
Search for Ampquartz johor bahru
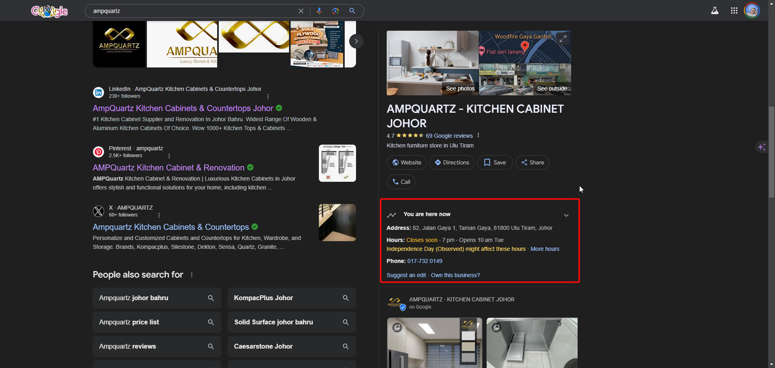coord(157,298)
